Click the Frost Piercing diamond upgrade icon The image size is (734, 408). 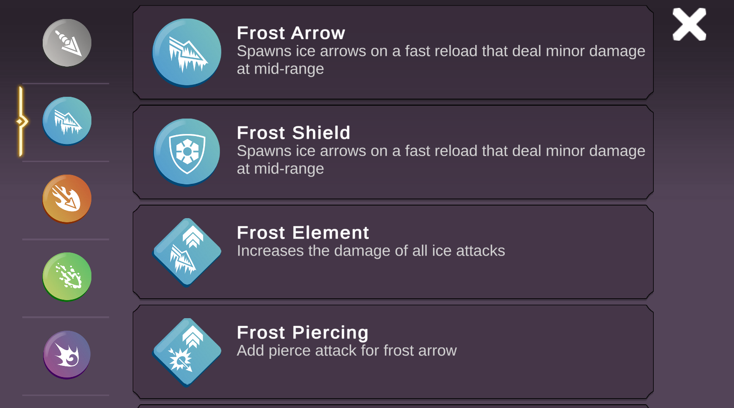coord(187,352)
